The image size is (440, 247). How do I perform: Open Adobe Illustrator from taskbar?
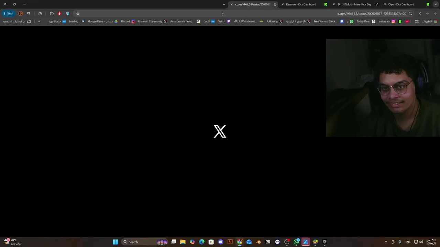230,242
